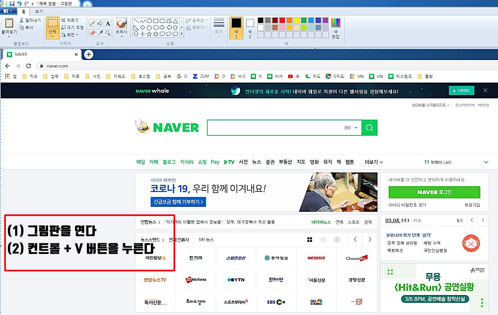The height and width of the screenshot is (315, 498).
Task: Select the oval shape in shapes gallery
Action: (x=149, y=21)
